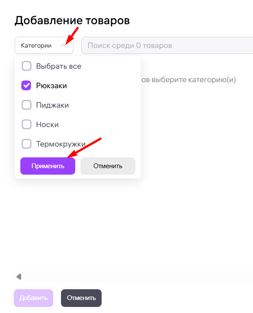Screen dimensions: 253x313
Task: Click the dark Отменить button at bottom
Action: coord(81,298)
